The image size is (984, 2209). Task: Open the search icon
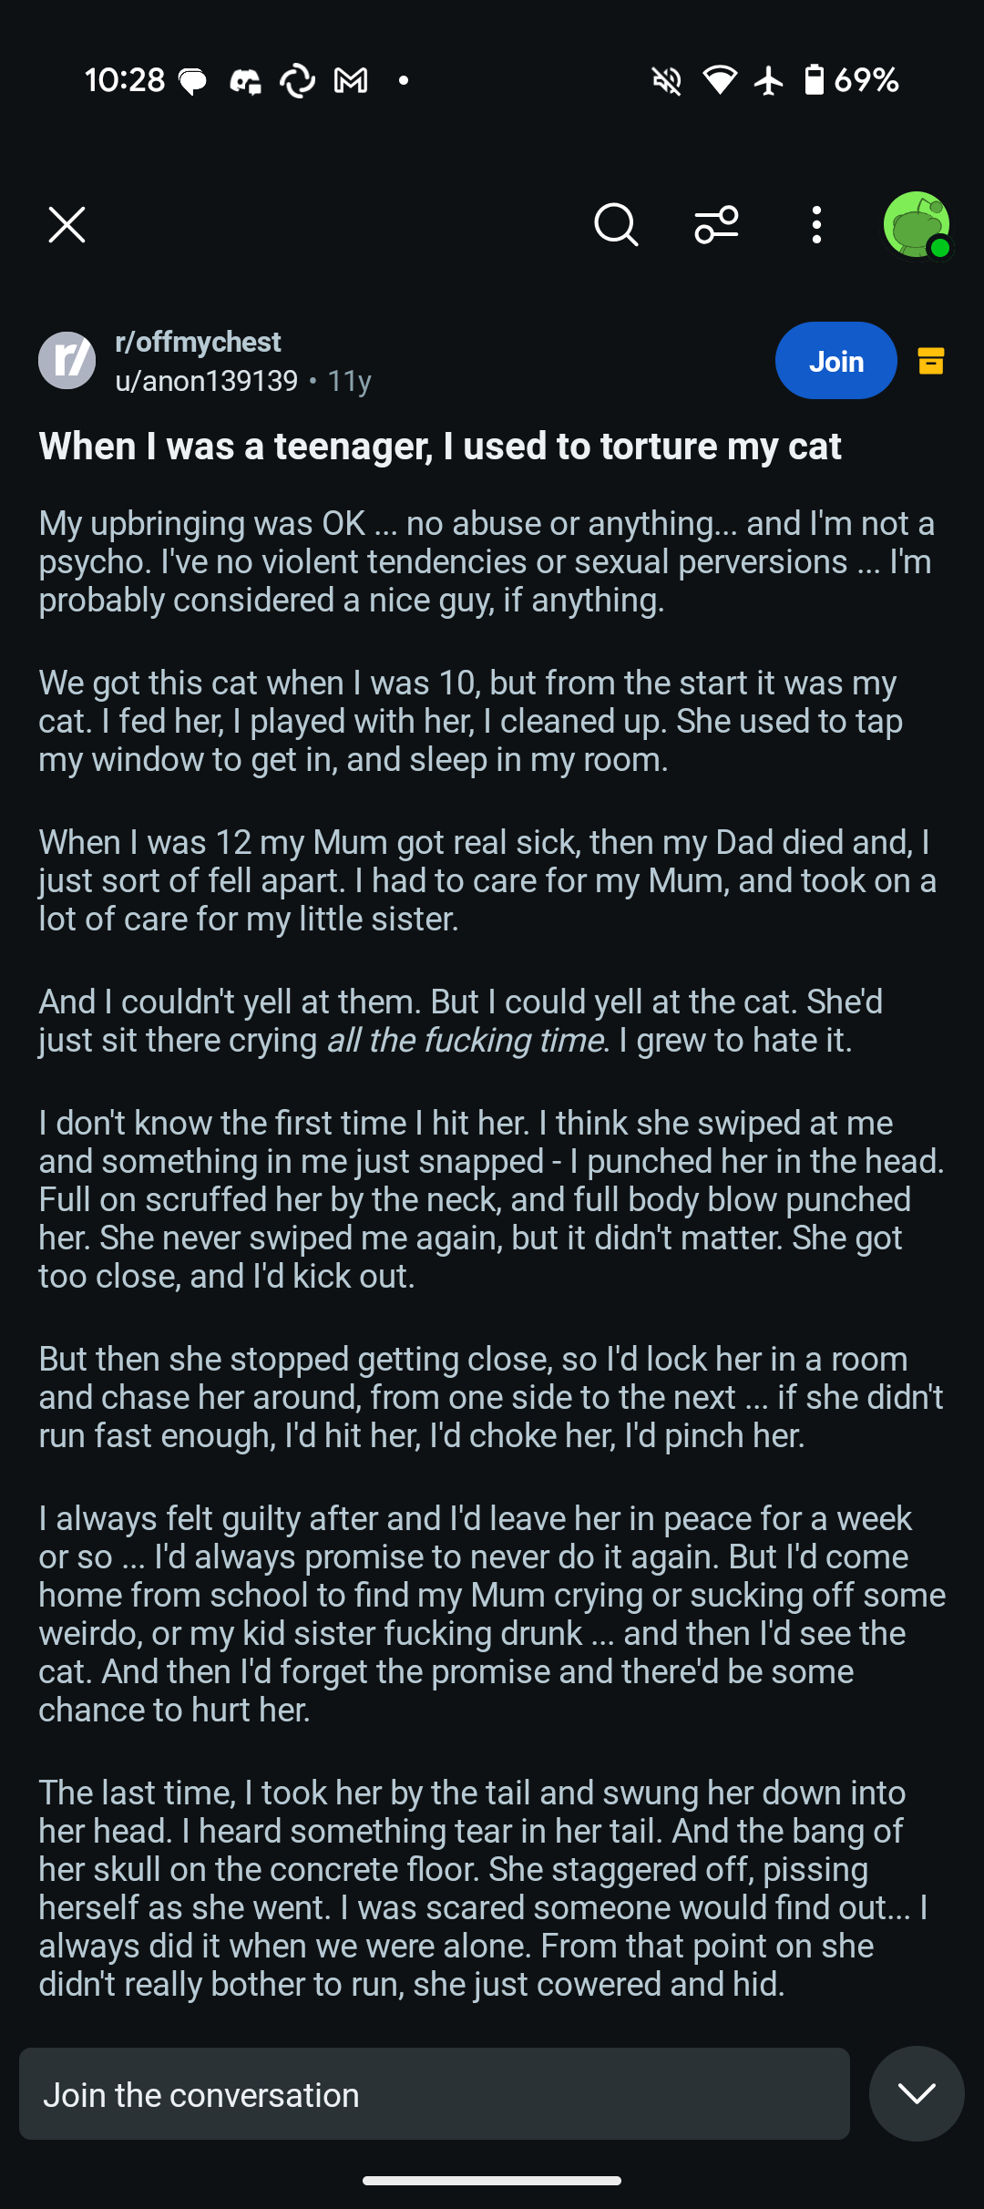(616, 225)
